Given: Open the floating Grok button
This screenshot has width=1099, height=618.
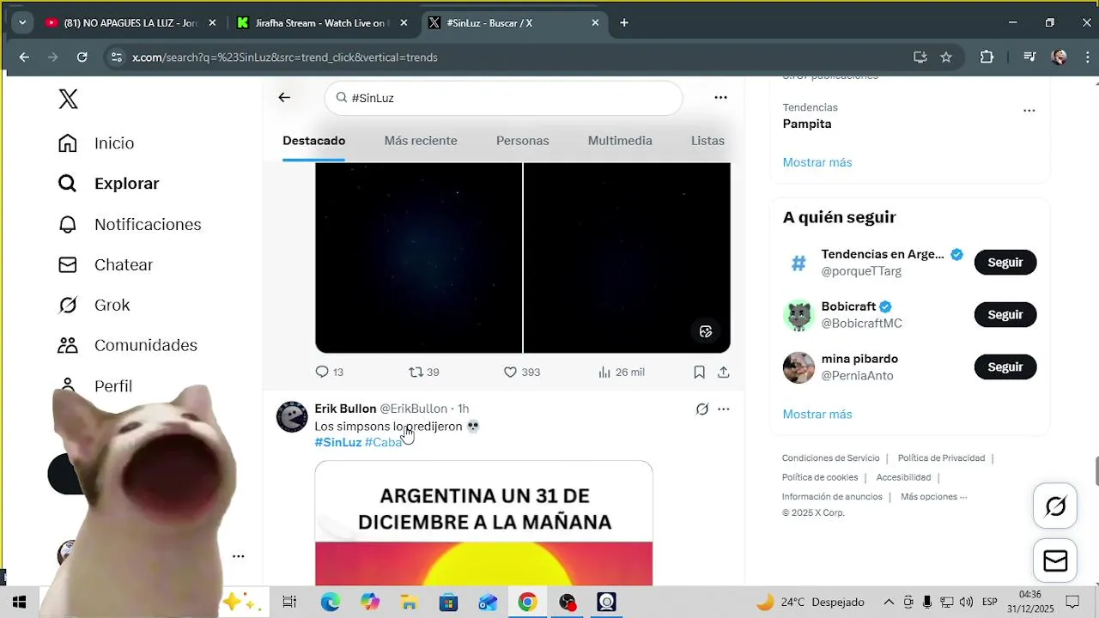Looking at the screenshot, I should 1054,506.
